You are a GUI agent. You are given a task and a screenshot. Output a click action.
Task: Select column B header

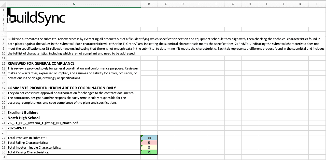(x=149, y=4)
